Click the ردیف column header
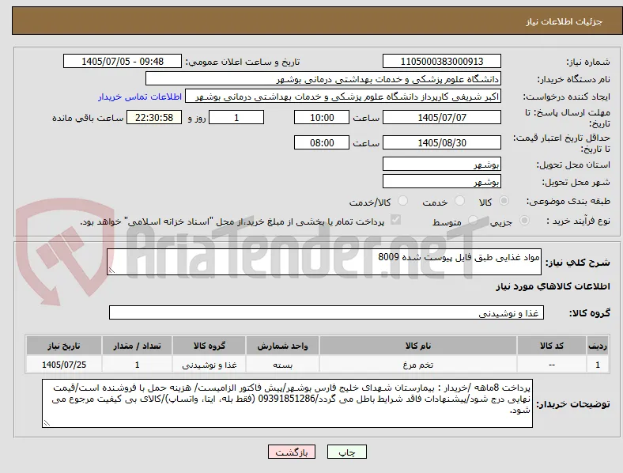Viewport: 623px width, 473px height. (598, 346)
